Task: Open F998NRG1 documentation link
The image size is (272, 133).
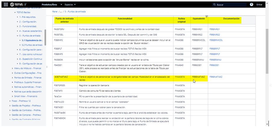Action: click(215, 29)
